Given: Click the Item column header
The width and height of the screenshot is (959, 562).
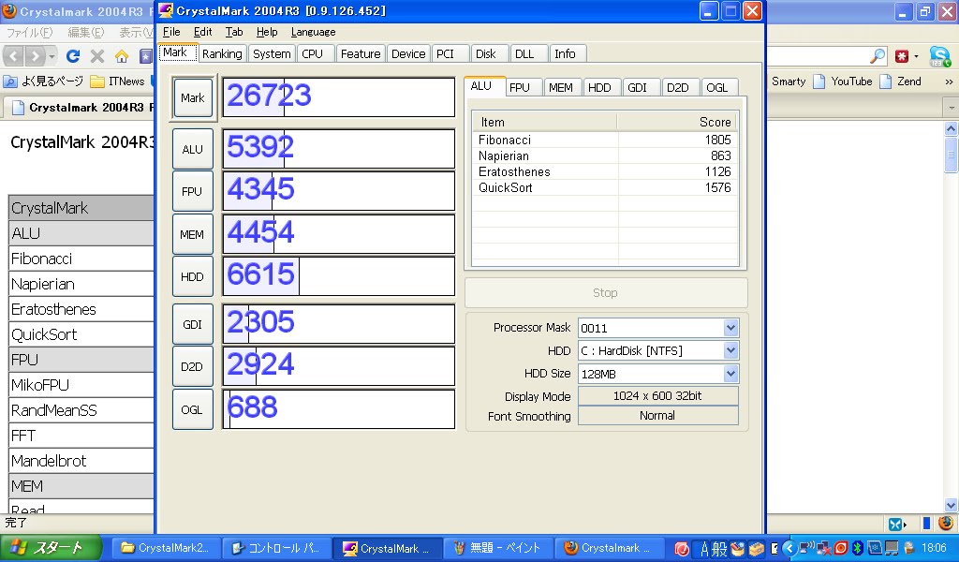Looking at the screenshot, I should tap(545, 122).
